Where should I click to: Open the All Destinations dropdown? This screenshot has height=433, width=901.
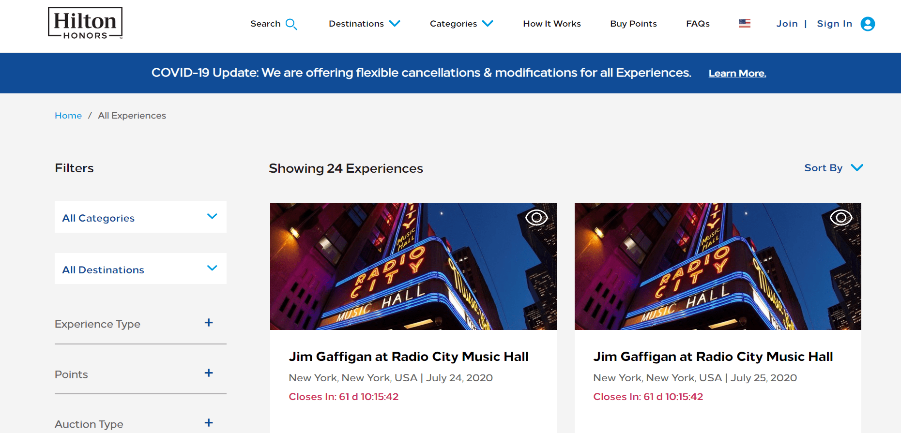pyautogui.click(x=140, y=269)
